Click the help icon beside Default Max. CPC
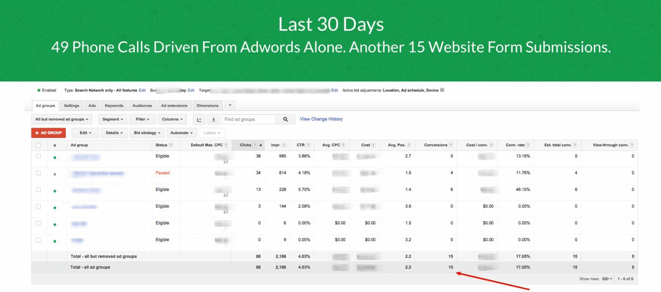This screenshot has height=292, width=661. click(226, 145)
